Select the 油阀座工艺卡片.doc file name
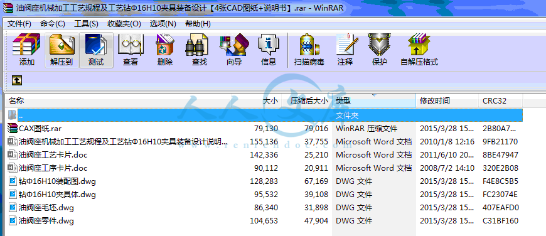This screenshot has width=546, height=236. [x=53, y=155]
